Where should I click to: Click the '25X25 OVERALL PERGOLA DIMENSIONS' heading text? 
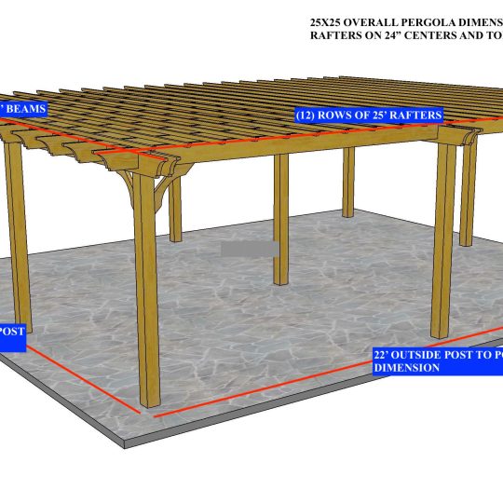pos(406,22)
